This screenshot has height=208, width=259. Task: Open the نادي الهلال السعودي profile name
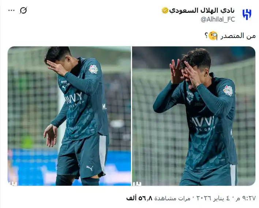coord(202,10)
